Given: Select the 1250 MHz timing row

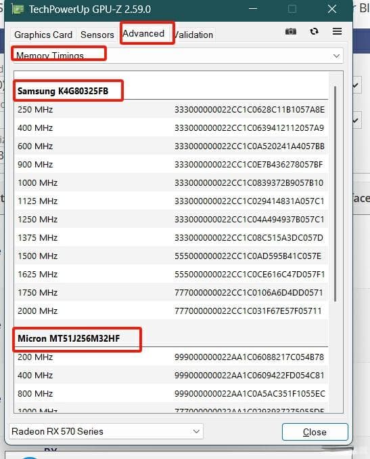Looking at the screenshot, I should point(171,220).
